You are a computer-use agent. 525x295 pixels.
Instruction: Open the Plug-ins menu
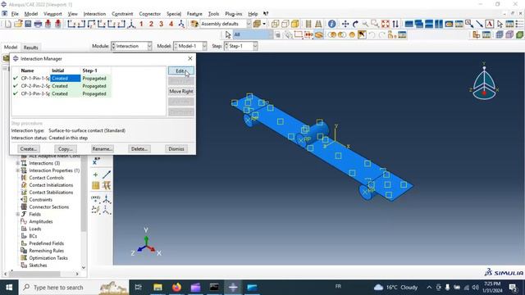coord(233,14)
